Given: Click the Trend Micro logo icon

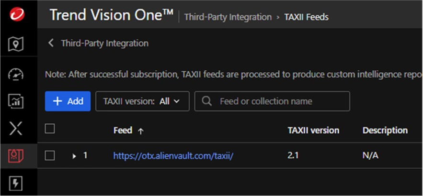Looking at the screenshot, I should pos(17,16).
